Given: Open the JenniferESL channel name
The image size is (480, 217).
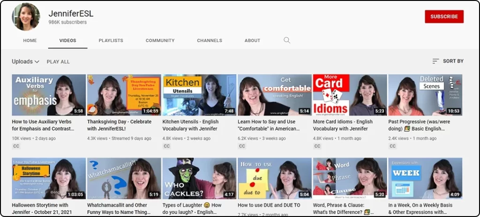Looking at the screenshot, I should tap(71, 14).
